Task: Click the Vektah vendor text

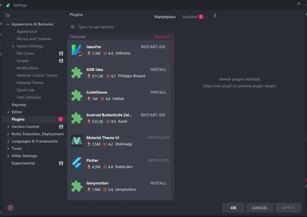Action: click(x=118, y=99)
